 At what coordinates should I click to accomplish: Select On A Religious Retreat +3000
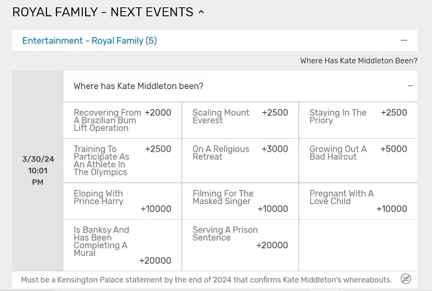[x=240, y=161]
